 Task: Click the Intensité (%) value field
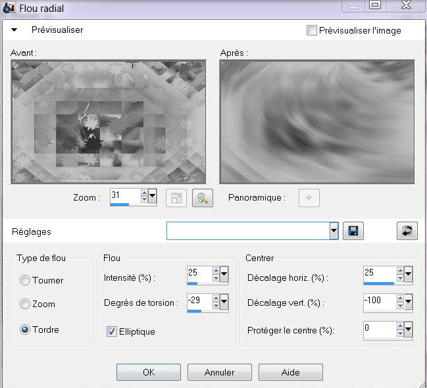pos(200,274)
